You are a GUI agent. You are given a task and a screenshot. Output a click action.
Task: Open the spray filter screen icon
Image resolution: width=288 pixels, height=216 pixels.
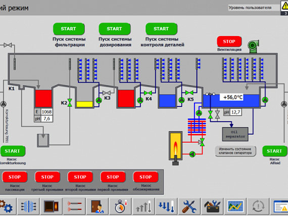pyautogui.click(x=28, y=206)
